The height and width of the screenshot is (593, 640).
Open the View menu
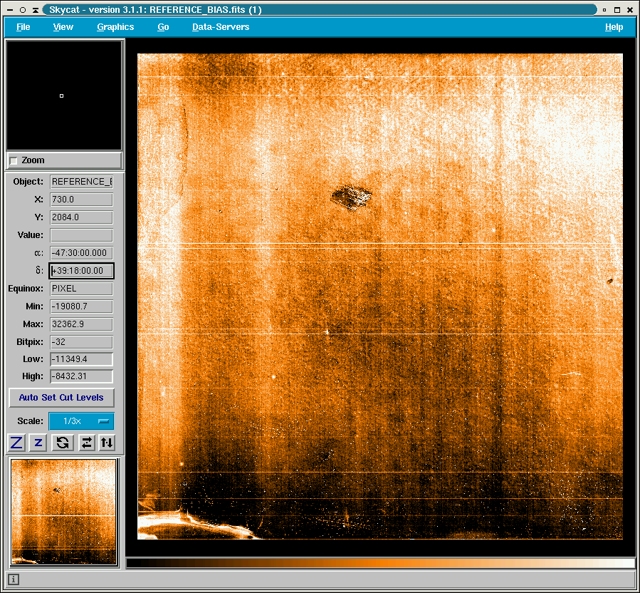point(63,27)
